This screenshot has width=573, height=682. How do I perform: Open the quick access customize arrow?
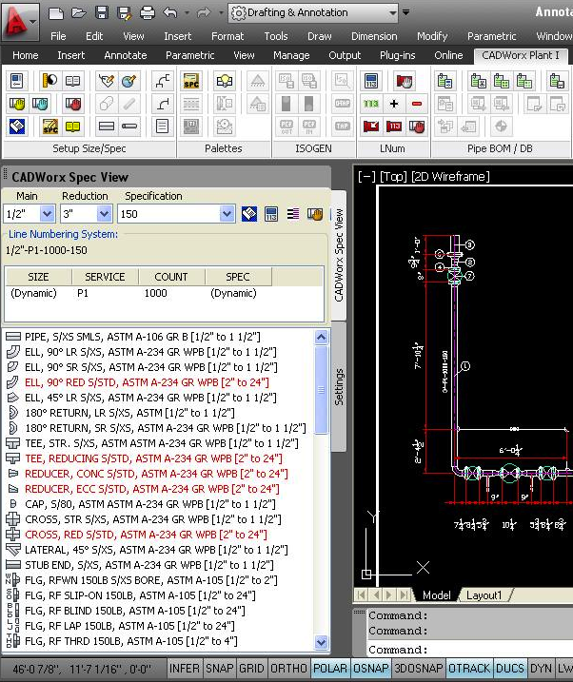[405, 12]
